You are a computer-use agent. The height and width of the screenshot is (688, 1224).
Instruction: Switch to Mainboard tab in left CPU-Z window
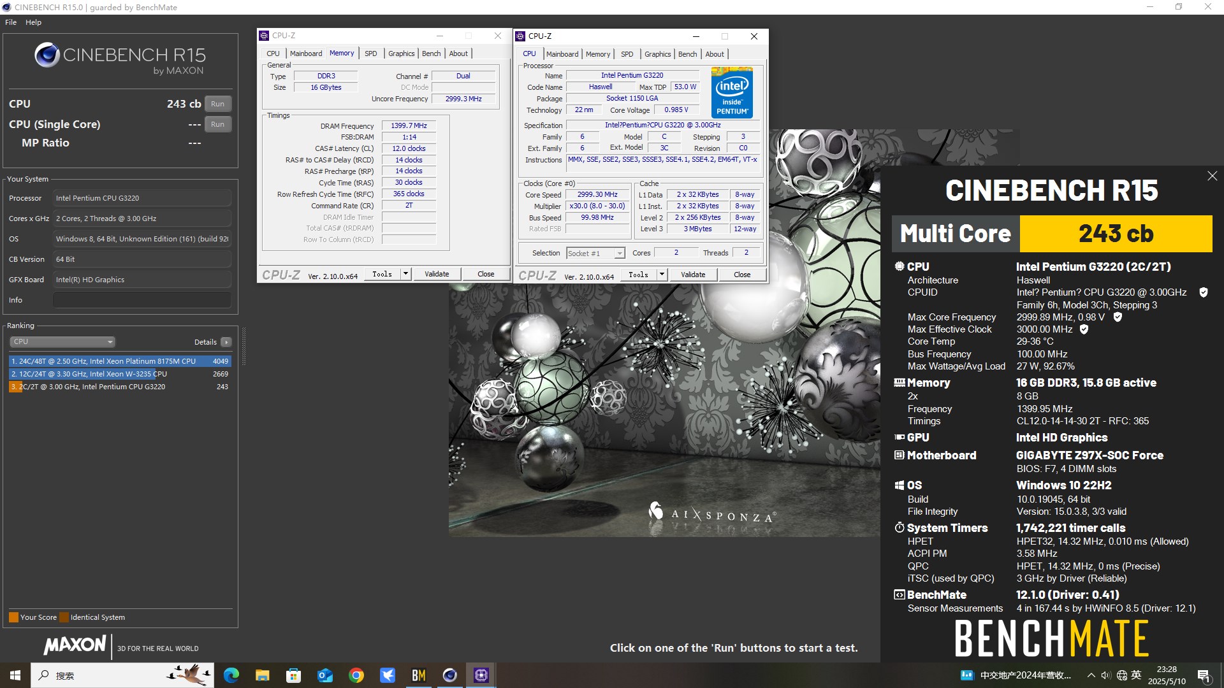point(306,54)
